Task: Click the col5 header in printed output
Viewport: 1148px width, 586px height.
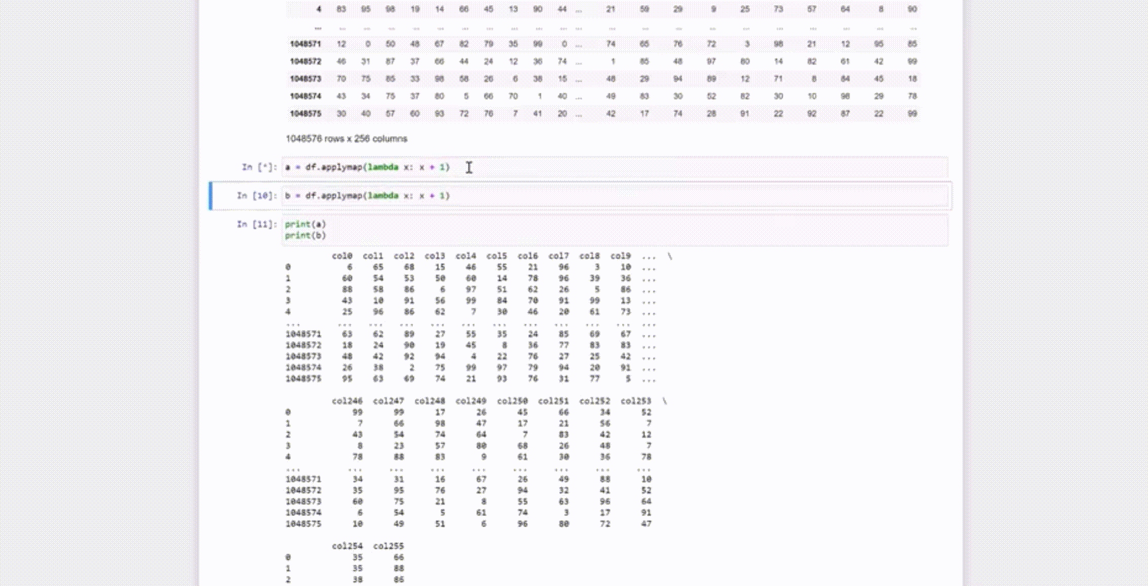Action: [497, 256]
